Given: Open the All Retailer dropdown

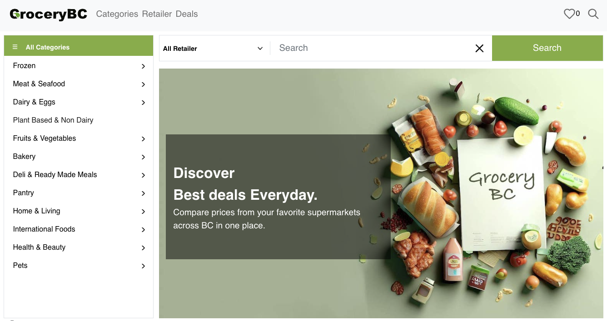Looking at the screenshot, I should [x=213, y=49].
